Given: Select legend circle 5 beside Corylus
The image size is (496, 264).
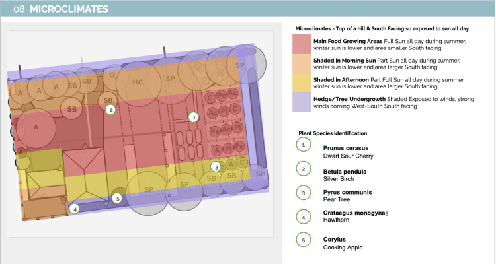Looking at the screenshot, I should pos(303,240).
